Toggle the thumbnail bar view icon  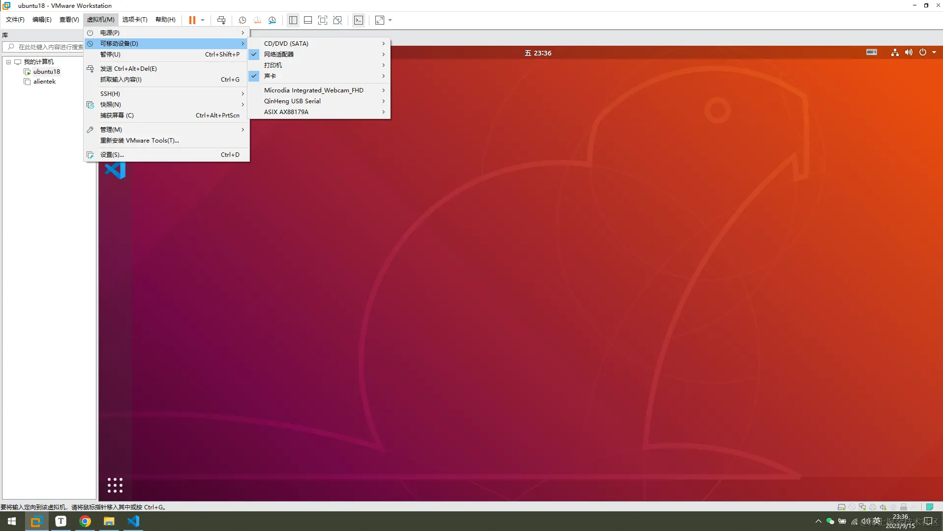(x=308, y=20)
